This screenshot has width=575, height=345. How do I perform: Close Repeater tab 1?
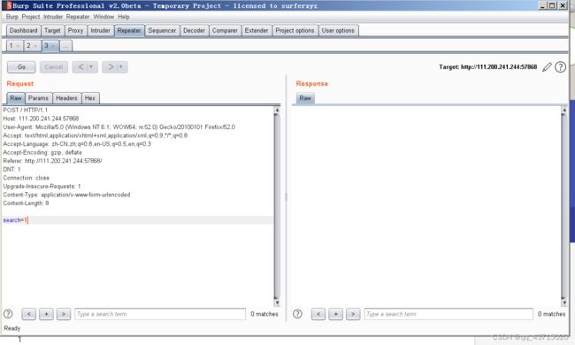[18, 46]
